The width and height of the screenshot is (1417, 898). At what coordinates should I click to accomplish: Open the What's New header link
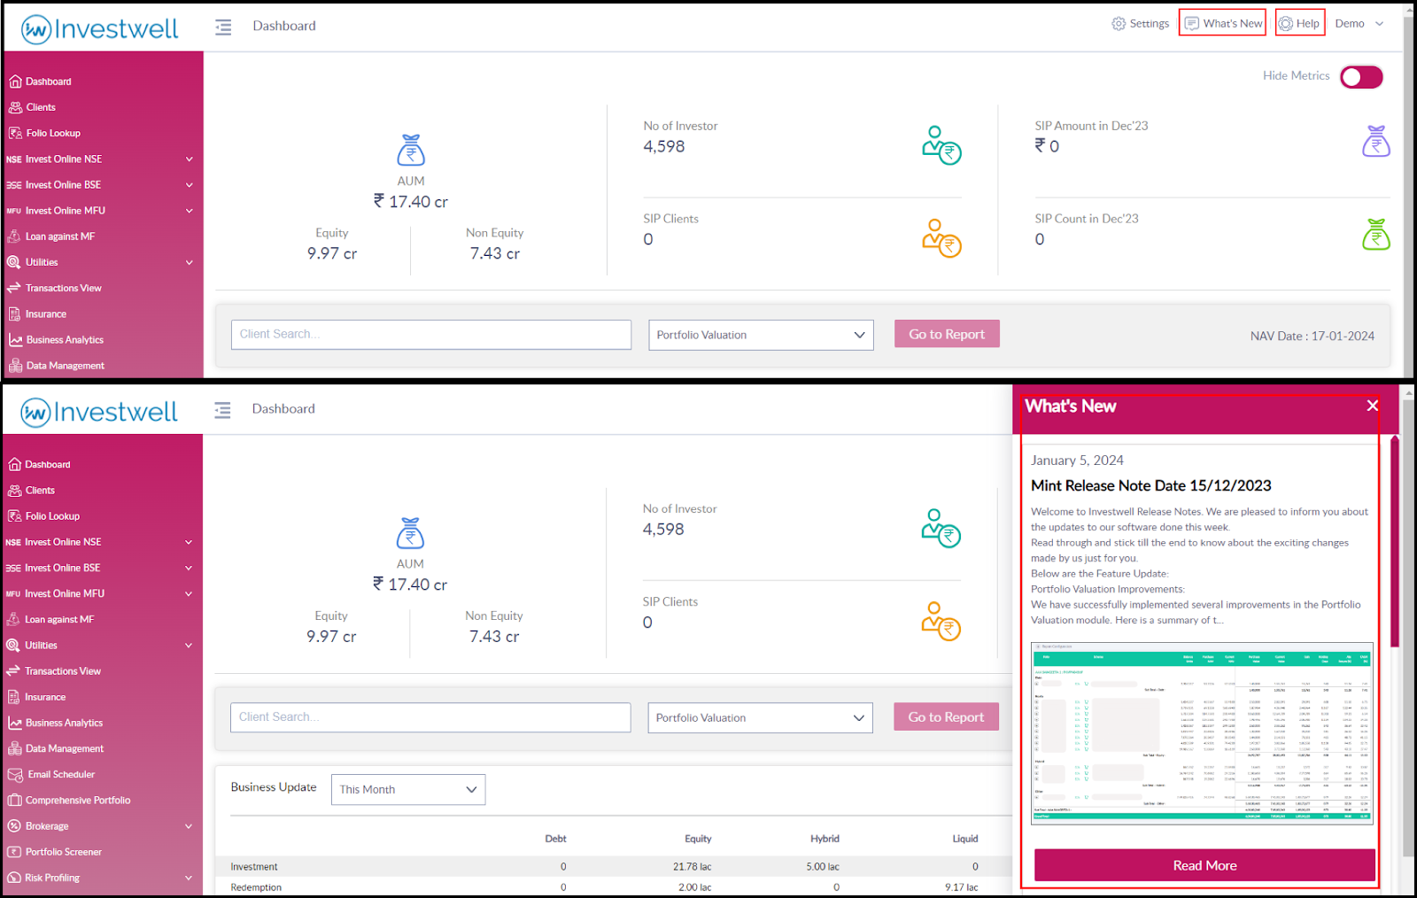click(1223, 24)
